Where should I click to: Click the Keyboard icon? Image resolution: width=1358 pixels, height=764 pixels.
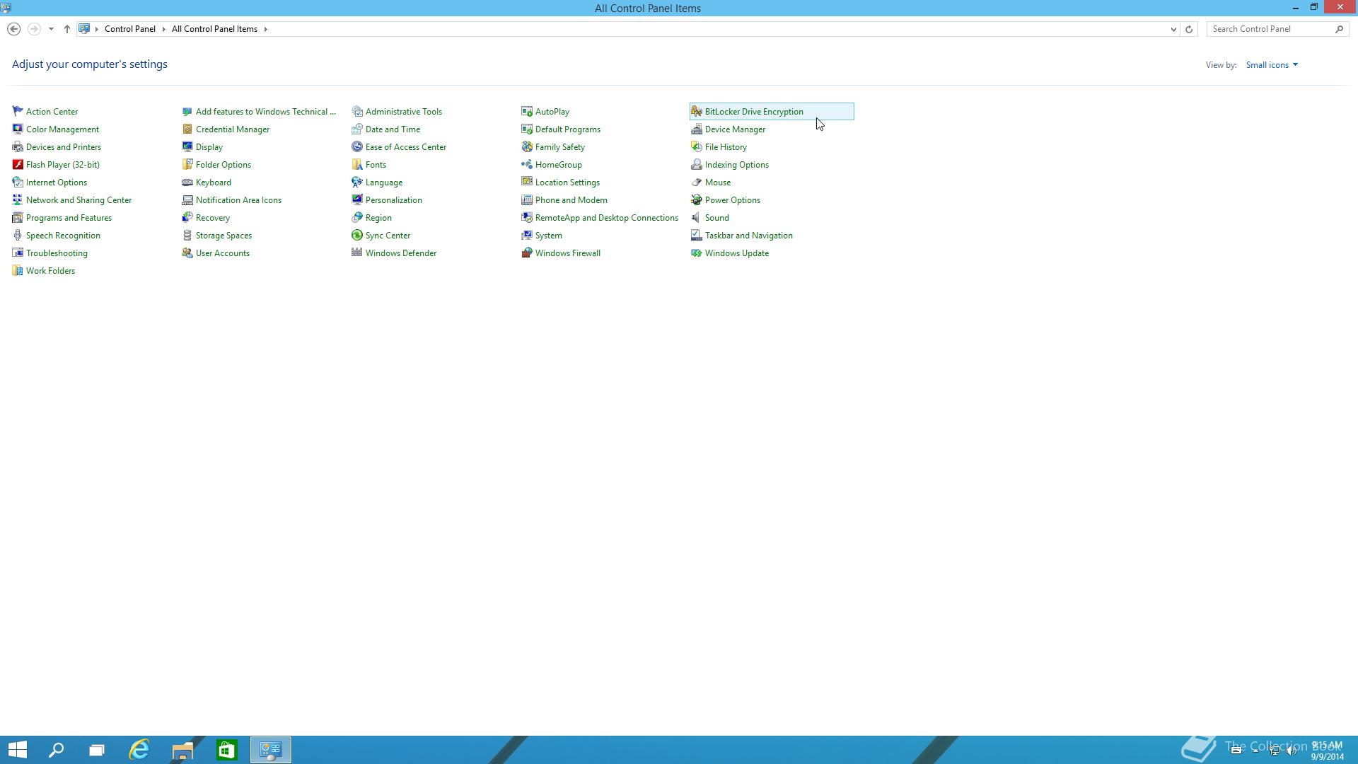187,182
